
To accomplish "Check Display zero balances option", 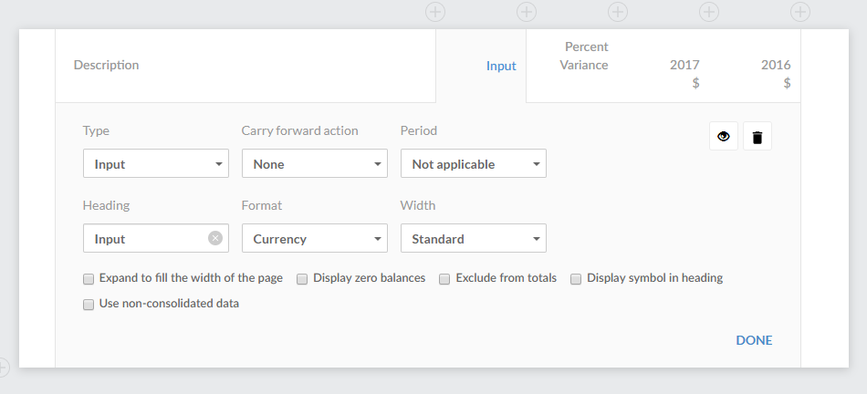I will click(302, 279).
